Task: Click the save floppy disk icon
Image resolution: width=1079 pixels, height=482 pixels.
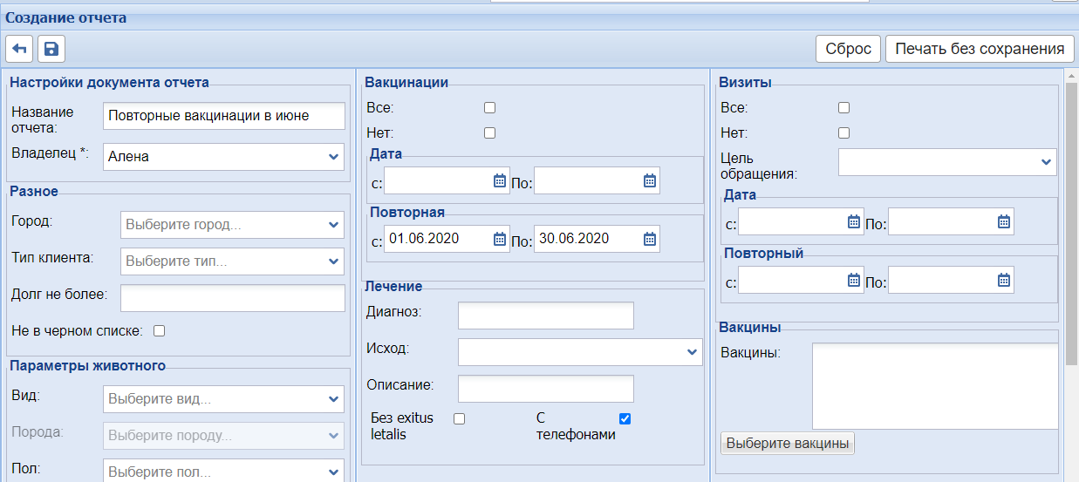Action: pyautogui.click(x=51, y=49)
